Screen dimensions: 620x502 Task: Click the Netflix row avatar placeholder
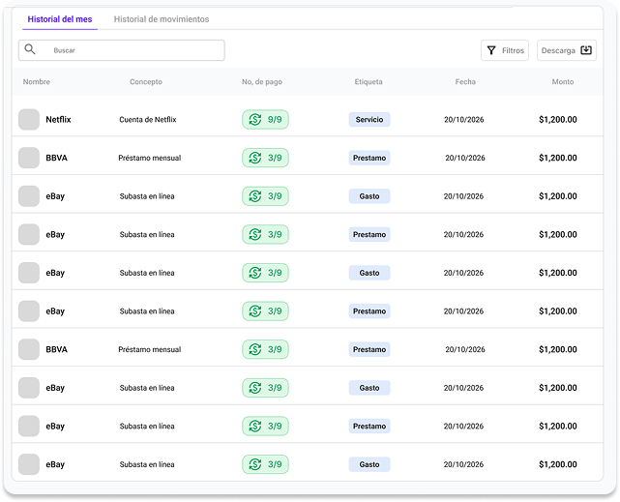29,119
